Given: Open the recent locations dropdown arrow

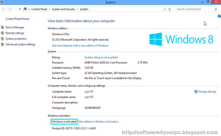Looking at the screenshot, I should 15,9.
